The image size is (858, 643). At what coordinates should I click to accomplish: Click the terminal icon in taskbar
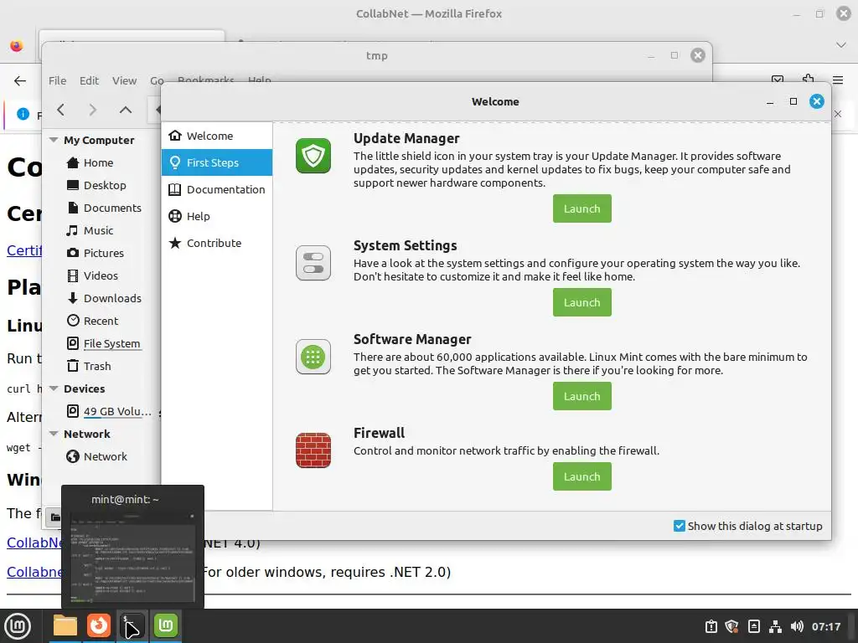point(132,625)
